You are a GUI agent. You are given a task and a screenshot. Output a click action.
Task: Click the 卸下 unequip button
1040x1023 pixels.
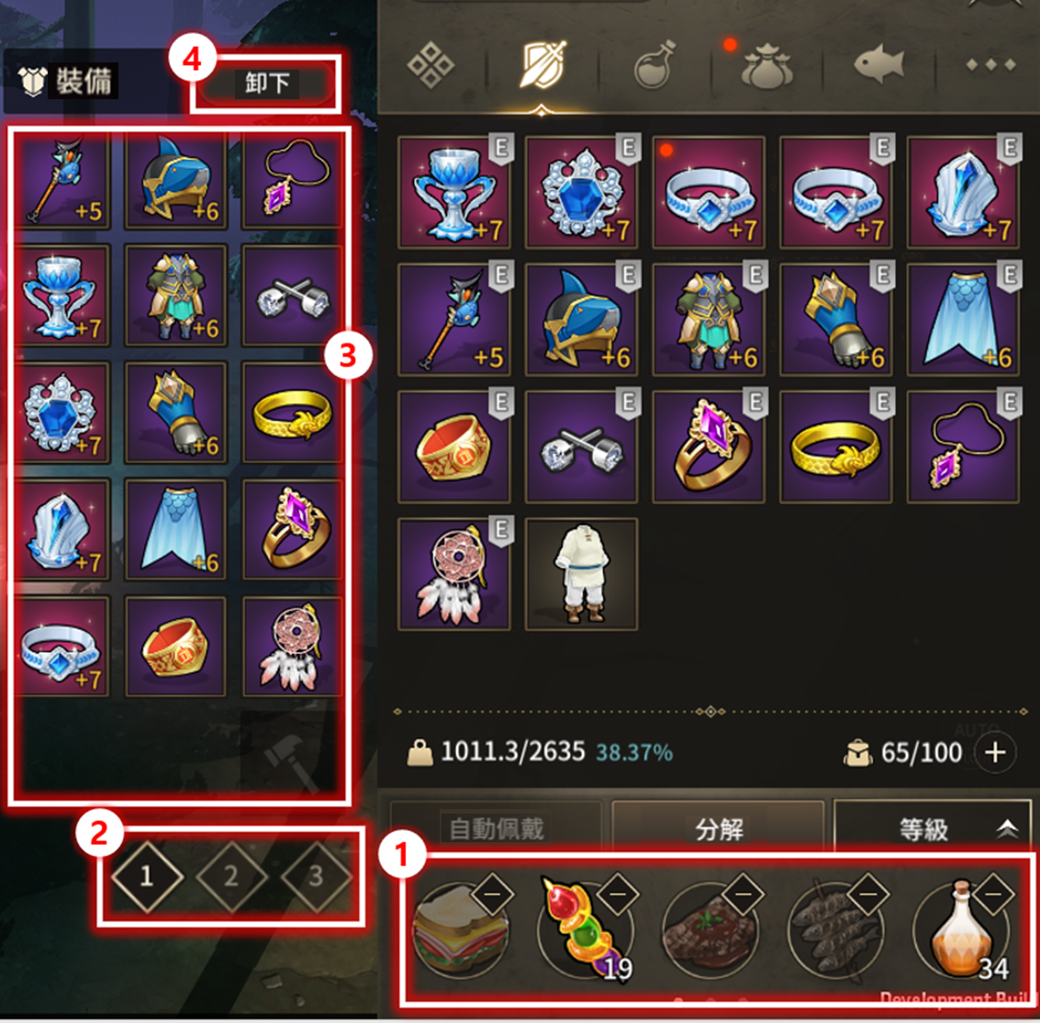click(266, 84)
